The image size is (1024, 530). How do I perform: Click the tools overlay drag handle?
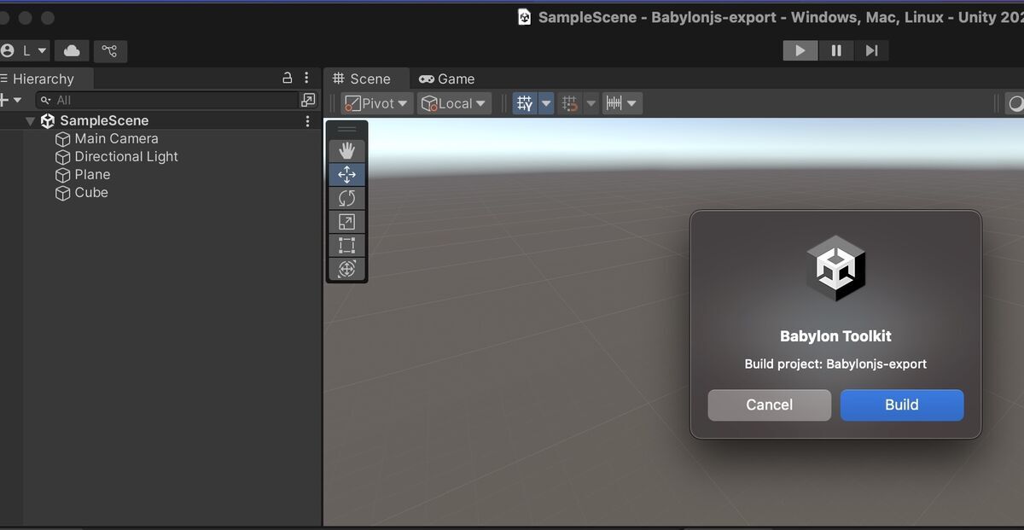tap(346, 130)
